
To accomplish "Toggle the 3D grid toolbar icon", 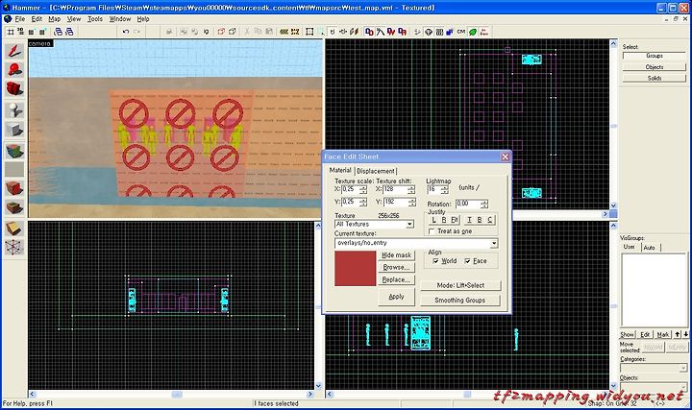I will [20, 32].
